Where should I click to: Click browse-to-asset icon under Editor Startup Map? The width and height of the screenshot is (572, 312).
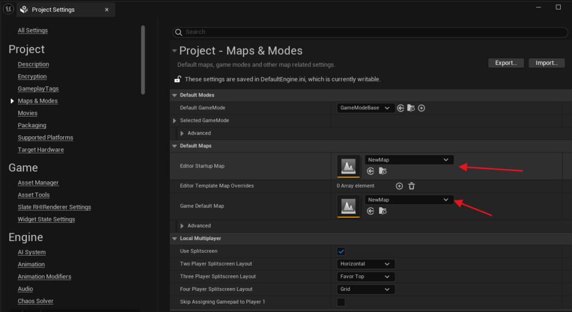[383, 171]
